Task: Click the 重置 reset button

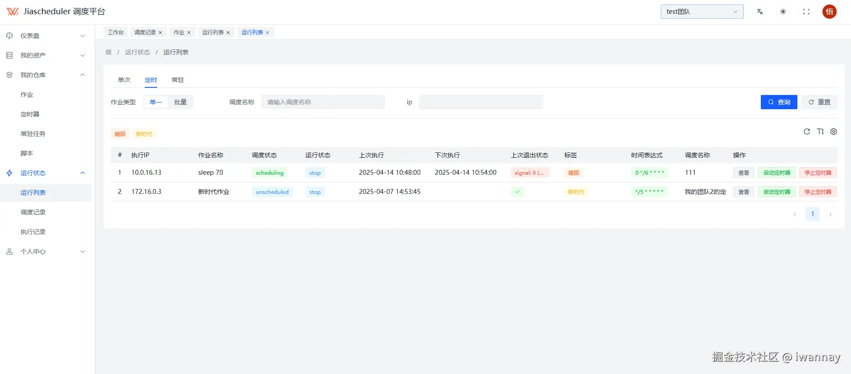Action: coord(819,102)
